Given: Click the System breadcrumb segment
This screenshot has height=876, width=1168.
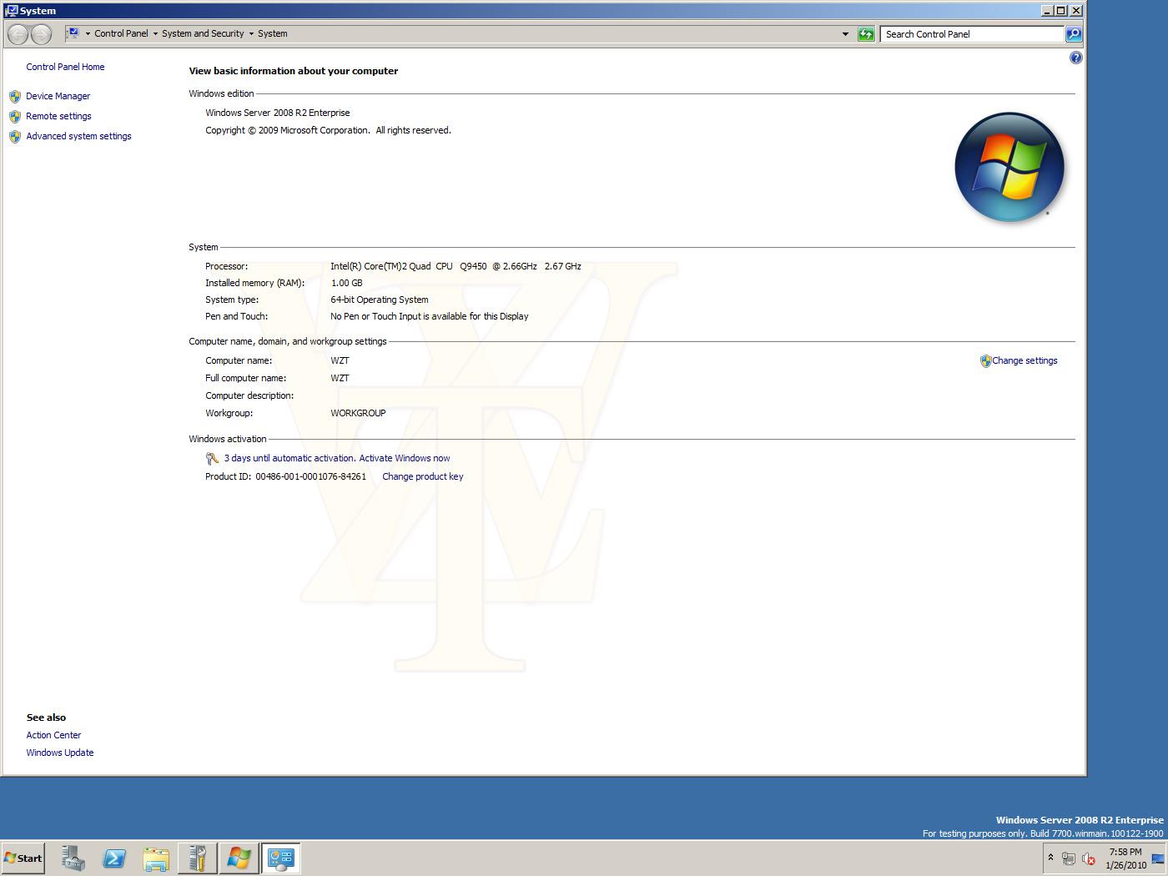Looking at the screenshot, I should click(x=272, y=34).
